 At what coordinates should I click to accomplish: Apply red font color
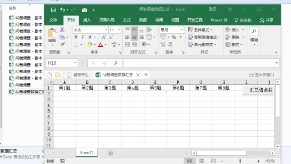tap(100, 45)
